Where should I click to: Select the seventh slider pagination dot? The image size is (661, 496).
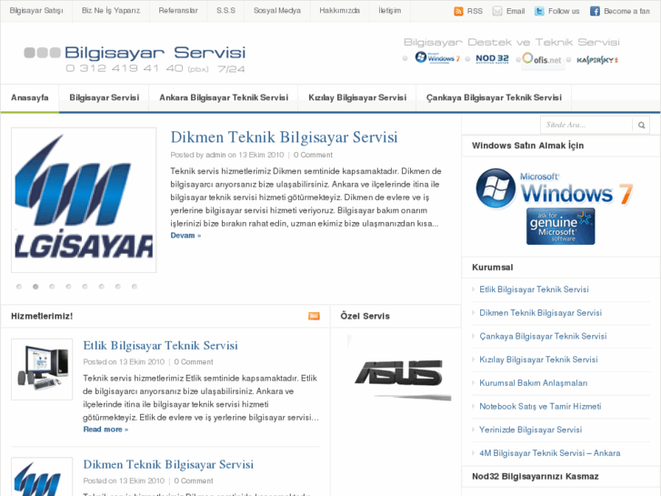(117, 287)
